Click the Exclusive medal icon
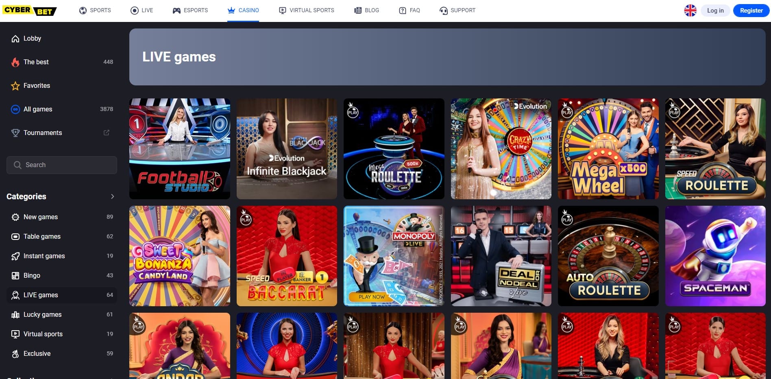771x379 pixels. coord(15,354)
